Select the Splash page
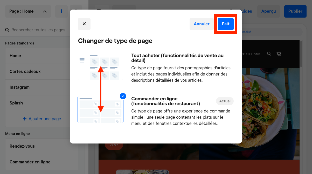Viewport: 312px width, 174px height. pos(41,103)
